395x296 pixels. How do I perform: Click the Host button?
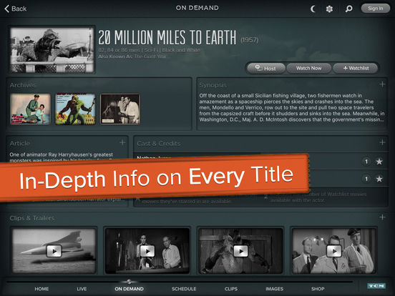266,68
